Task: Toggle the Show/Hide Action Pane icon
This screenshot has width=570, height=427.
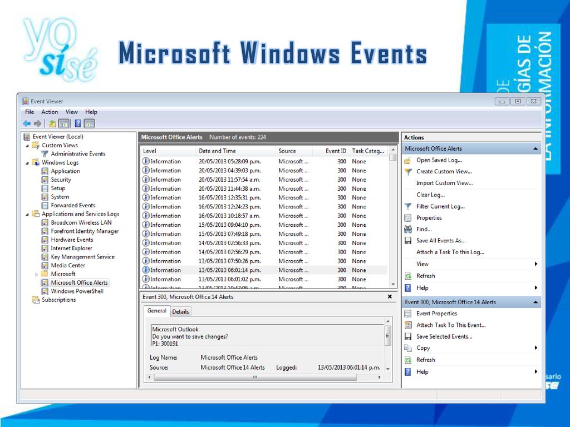Action: 90,124
